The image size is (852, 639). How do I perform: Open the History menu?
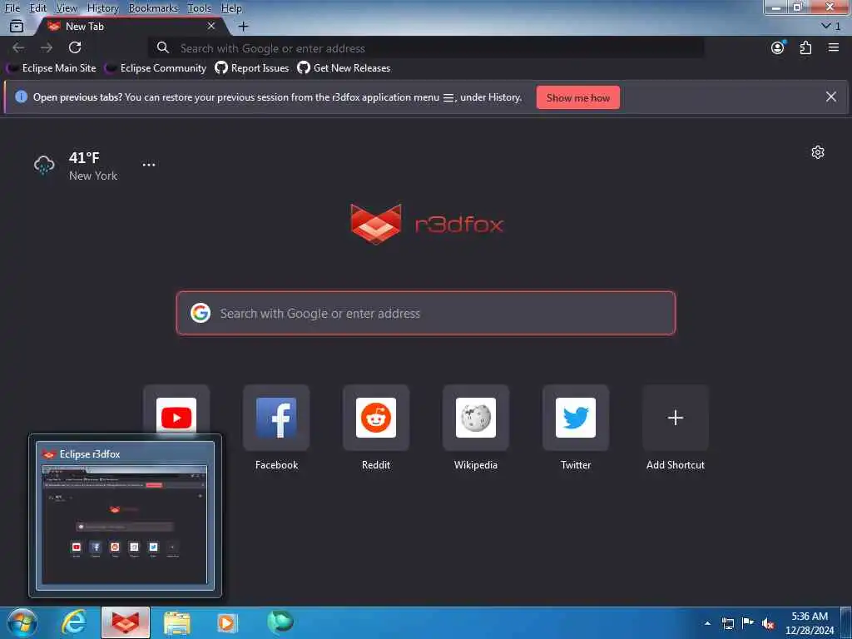[102, 8]
